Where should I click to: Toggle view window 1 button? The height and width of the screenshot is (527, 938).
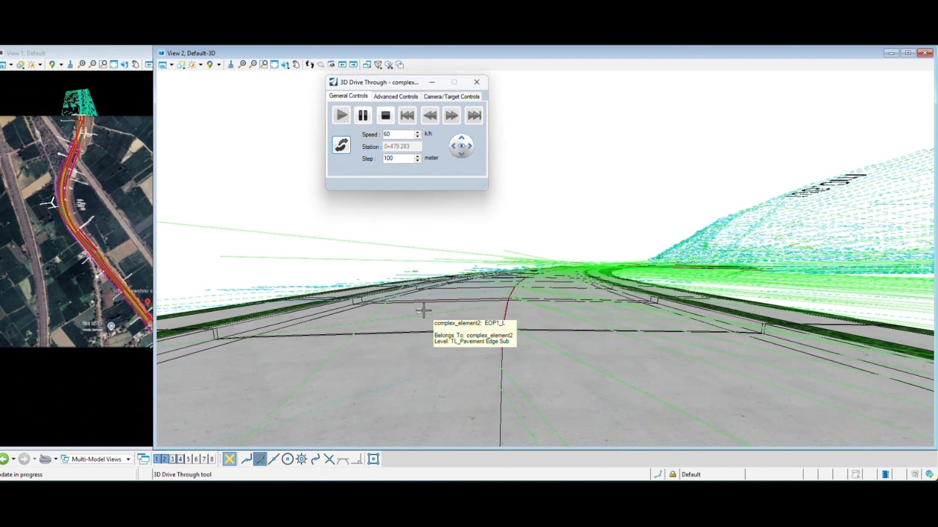[157, 459]
